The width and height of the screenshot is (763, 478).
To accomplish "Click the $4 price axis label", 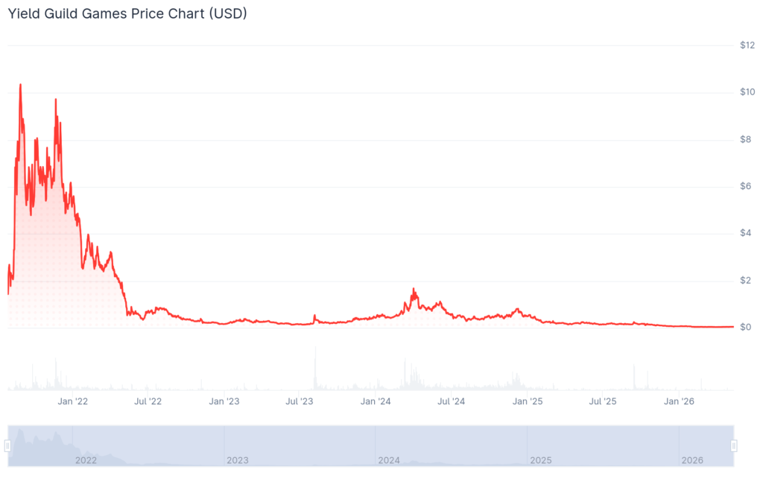I will pos(745,233).
